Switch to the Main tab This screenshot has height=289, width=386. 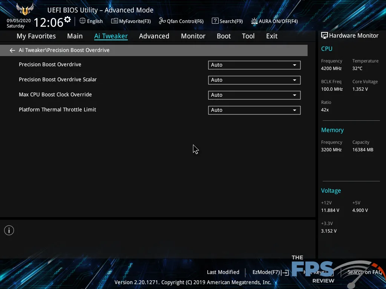75,36
